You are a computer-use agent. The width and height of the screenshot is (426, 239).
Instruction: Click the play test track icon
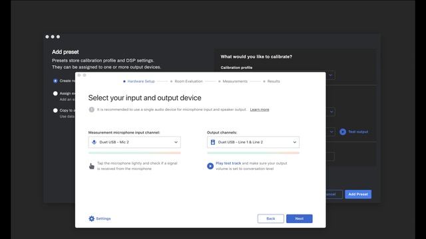coord(210,166)
